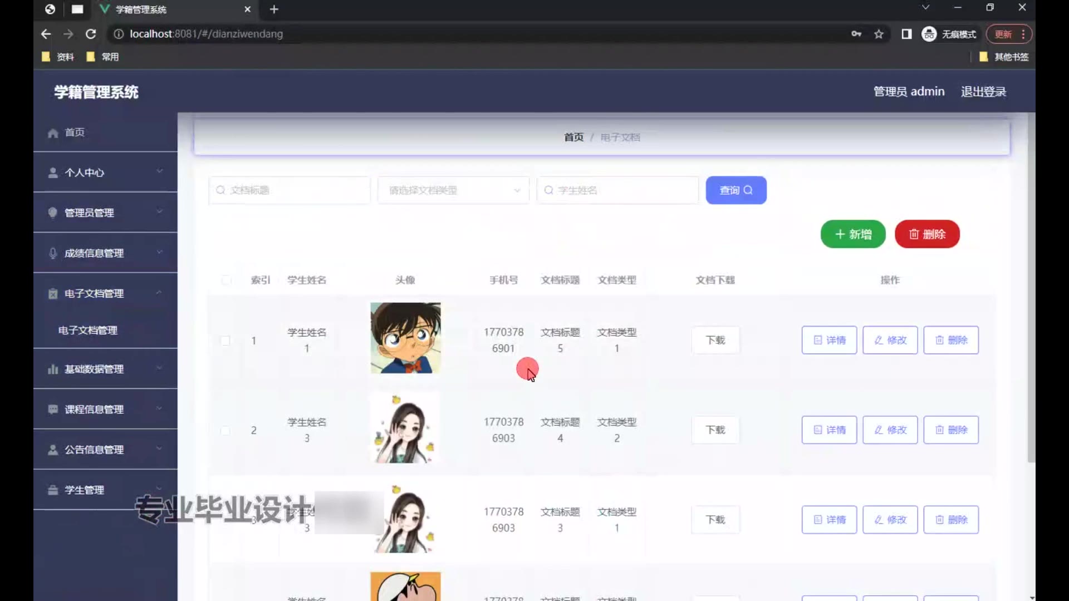Click the bulb icon beside 管理员管理
The height and width of the screenshot is (601, 1069).
pos(53,213)
